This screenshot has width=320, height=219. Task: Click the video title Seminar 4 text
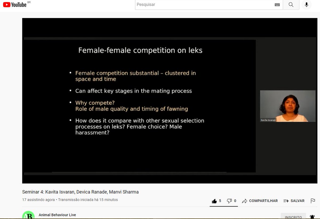80,192
